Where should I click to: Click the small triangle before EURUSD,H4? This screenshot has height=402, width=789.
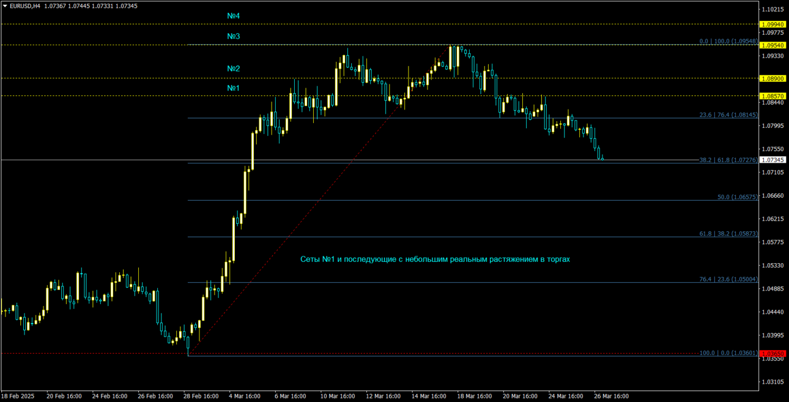point(5,6)
